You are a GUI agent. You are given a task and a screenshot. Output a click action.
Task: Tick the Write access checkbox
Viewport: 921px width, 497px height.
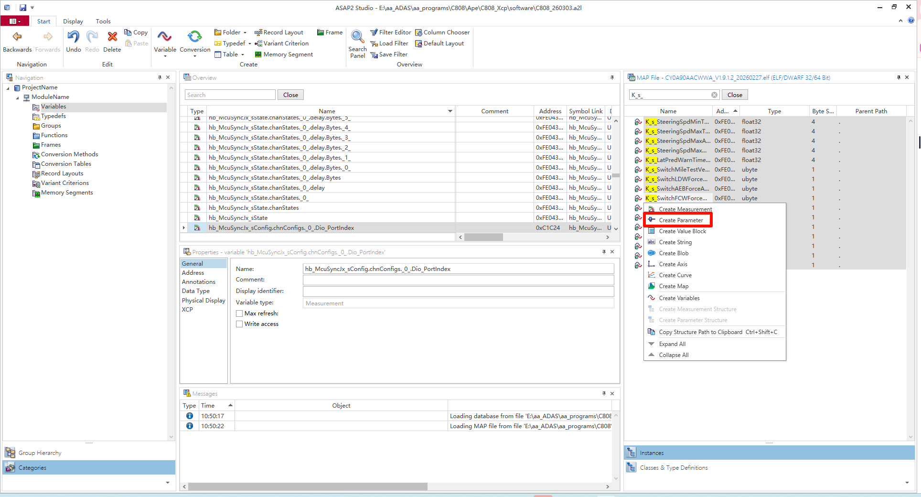click(x=239, y=324)
